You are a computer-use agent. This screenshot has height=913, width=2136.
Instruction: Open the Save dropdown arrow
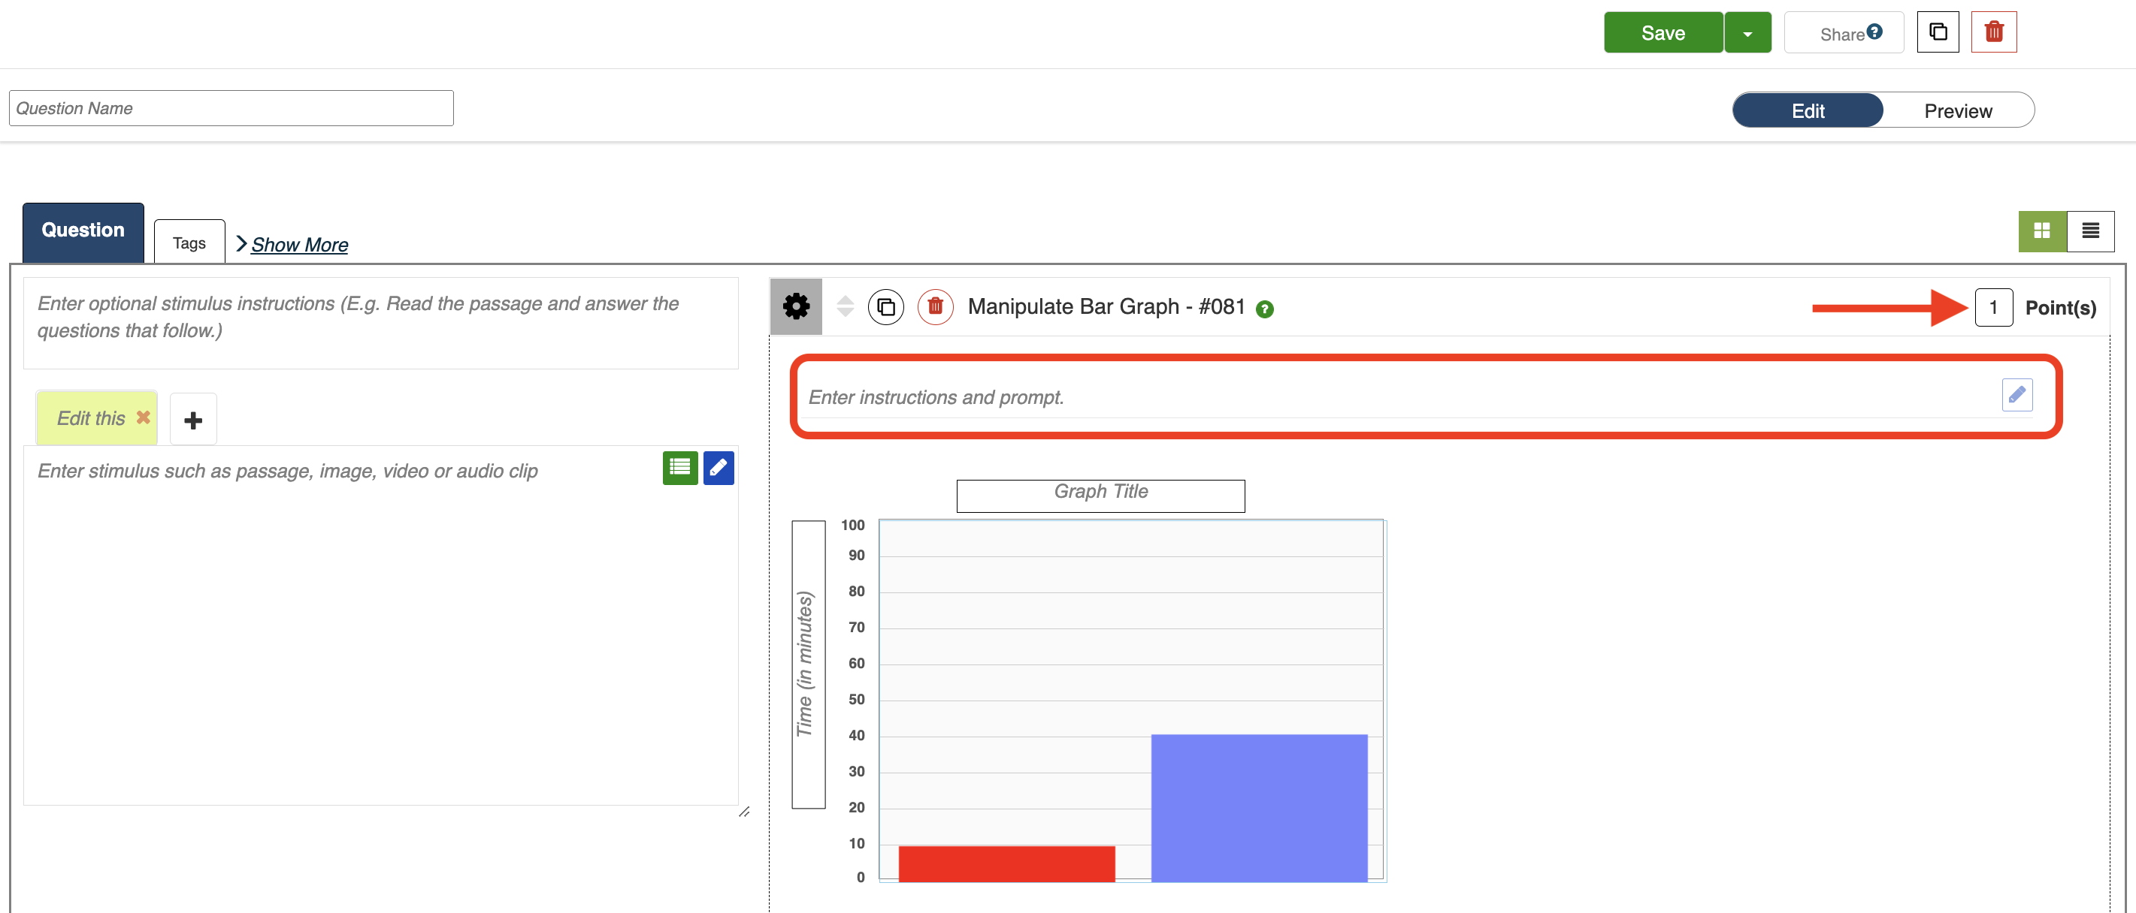(x=1747, y=34)
